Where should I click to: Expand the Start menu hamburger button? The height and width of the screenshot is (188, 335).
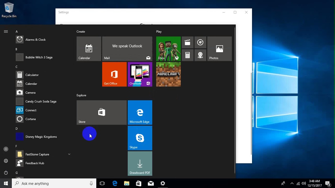tap(6, 32)
